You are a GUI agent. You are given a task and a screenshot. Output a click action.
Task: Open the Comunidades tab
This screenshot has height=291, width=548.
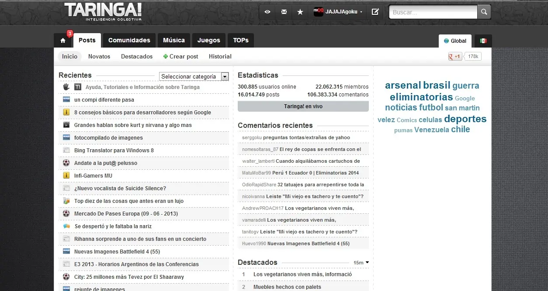[129, 40]
